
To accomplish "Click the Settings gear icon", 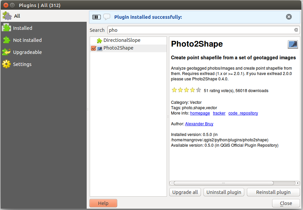I will click(x=6, y=64).
